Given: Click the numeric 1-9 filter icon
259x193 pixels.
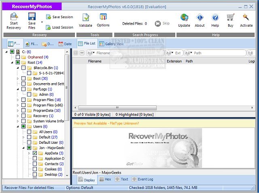Looking at the screenshot, I should [251, 53].
